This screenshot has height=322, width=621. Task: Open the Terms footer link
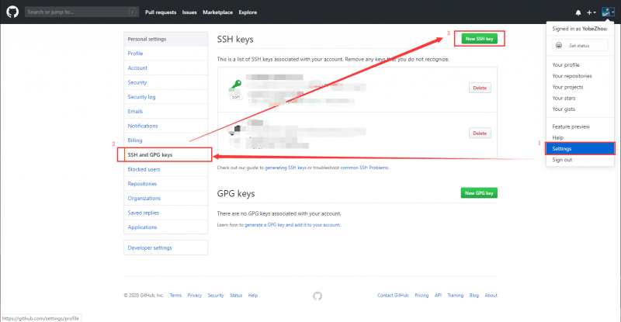[175, 296]
